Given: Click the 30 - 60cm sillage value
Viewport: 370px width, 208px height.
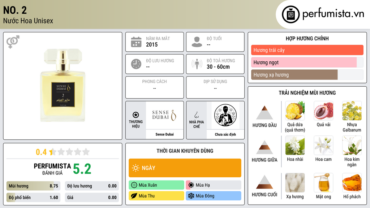Looking at the screenshot, I should (x=218, y=67).
